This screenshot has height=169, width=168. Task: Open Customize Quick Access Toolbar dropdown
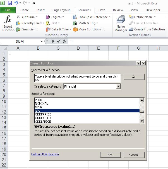(x=34, y=3)
